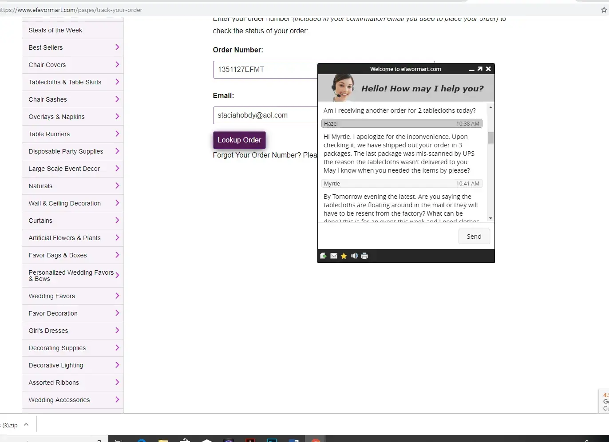This screenshot has height=442, width=609.
Task: Send the chat message
Action: [474, 237]
